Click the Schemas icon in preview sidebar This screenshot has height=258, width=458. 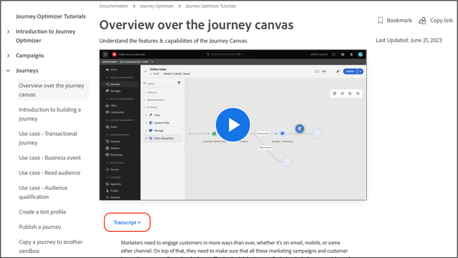click(107, 142)
